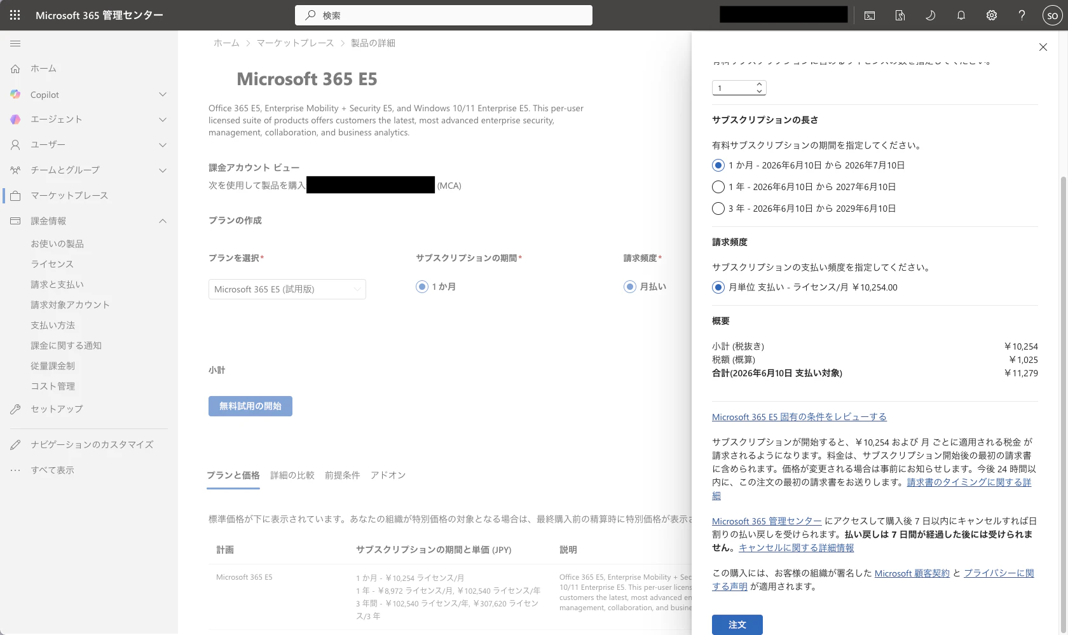Screen dimensions: 1068x635
Task: Open notifications bell icon
Action: point(961,15)
